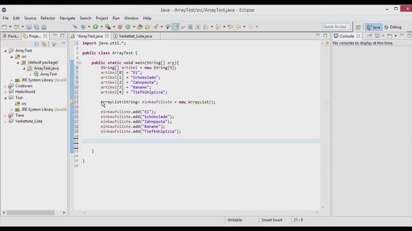Click Project Explorer horizontal scrollbar thumb
The height and width of the screenshot is (231, 412).
[x=30, y=212]
